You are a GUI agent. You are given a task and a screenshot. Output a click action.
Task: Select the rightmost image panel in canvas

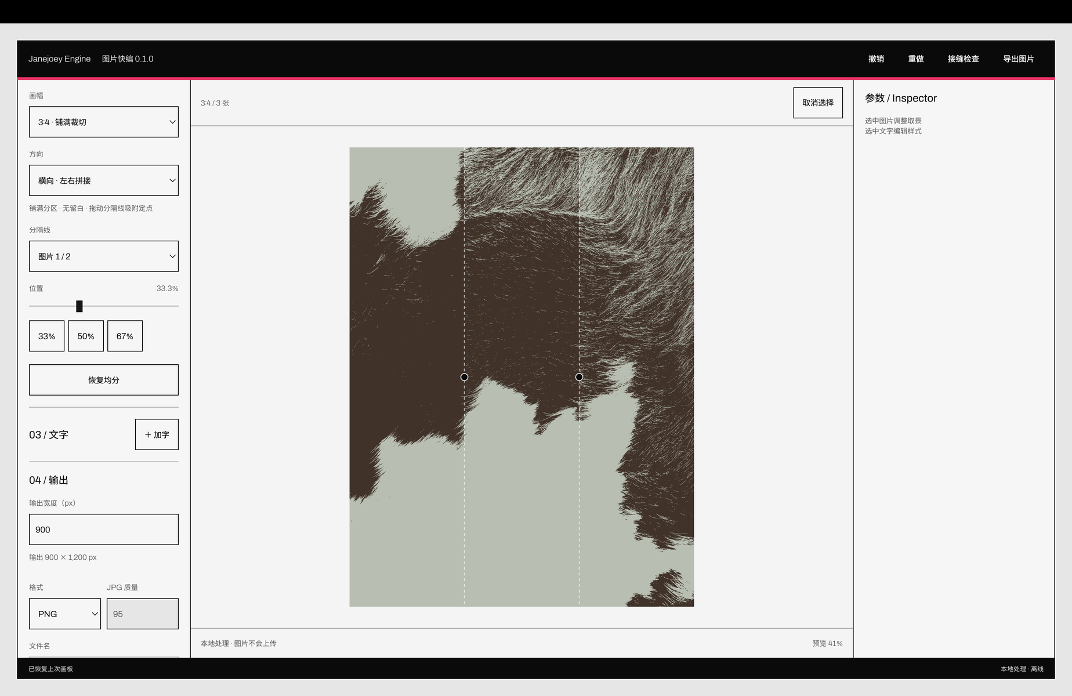[636, 377]
